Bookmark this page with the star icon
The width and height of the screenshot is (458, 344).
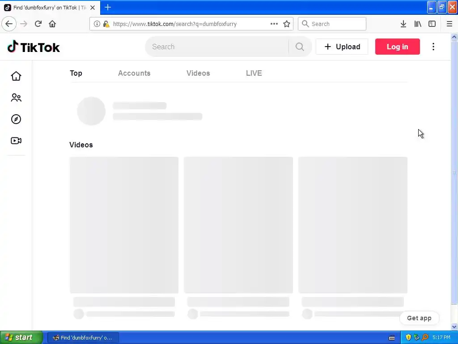[x=287, y=24]
